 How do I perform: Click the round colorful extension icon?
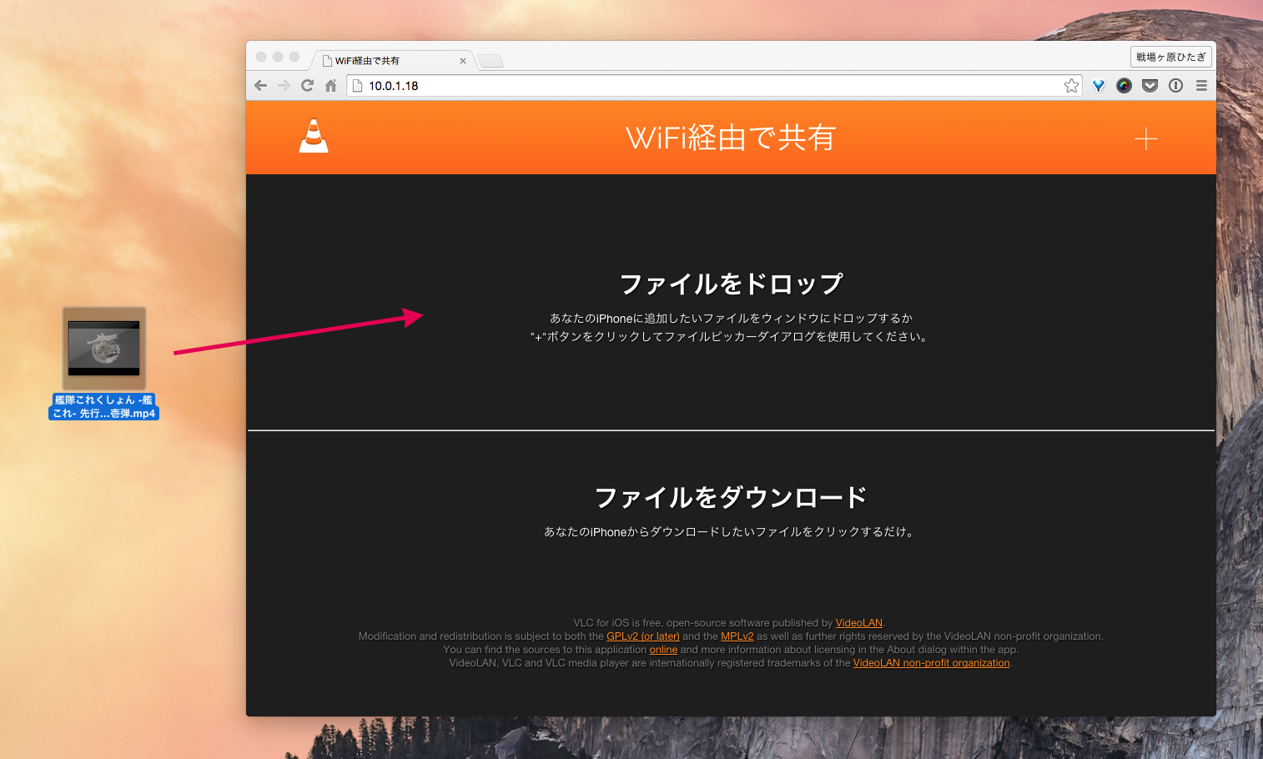pyautogui.click(x=1124, y=85)
